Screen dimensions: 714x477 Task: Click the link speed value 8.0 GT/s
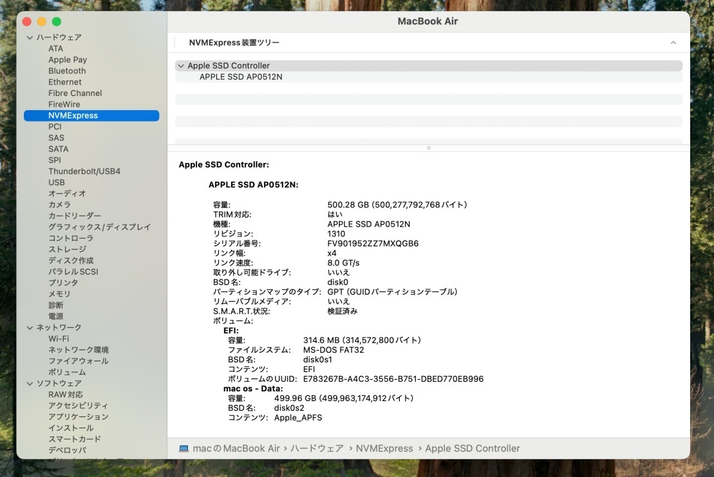point(343,263)
